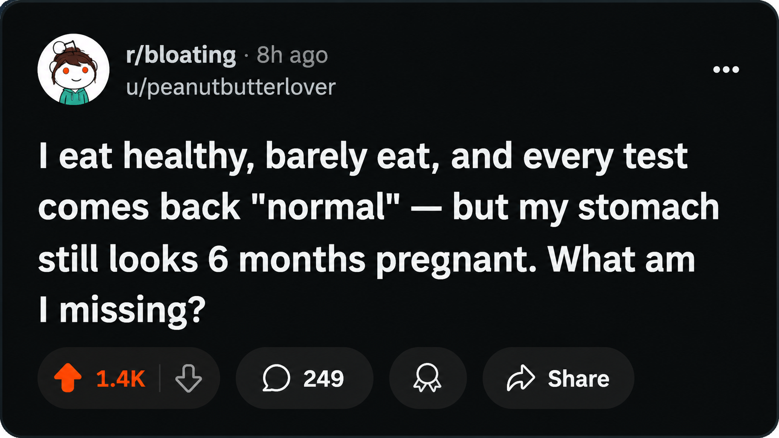The image size is (779, 438).
Task: Click the award button pill
Action: click(x=428, y=378)
